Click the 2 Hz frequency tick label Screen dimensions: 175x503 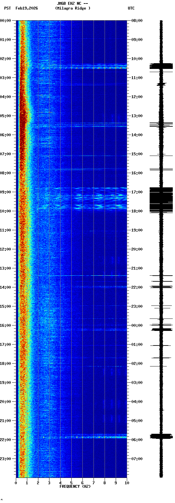tap(38, 483)
